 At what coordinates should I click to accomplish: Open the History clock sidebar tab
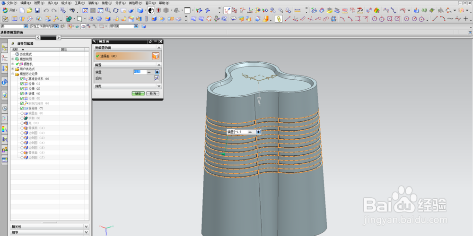coord(5,108)
